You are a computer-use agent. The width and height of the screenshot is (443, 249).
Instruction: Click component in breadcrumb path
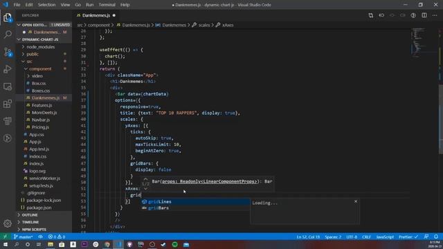point(98,25)
